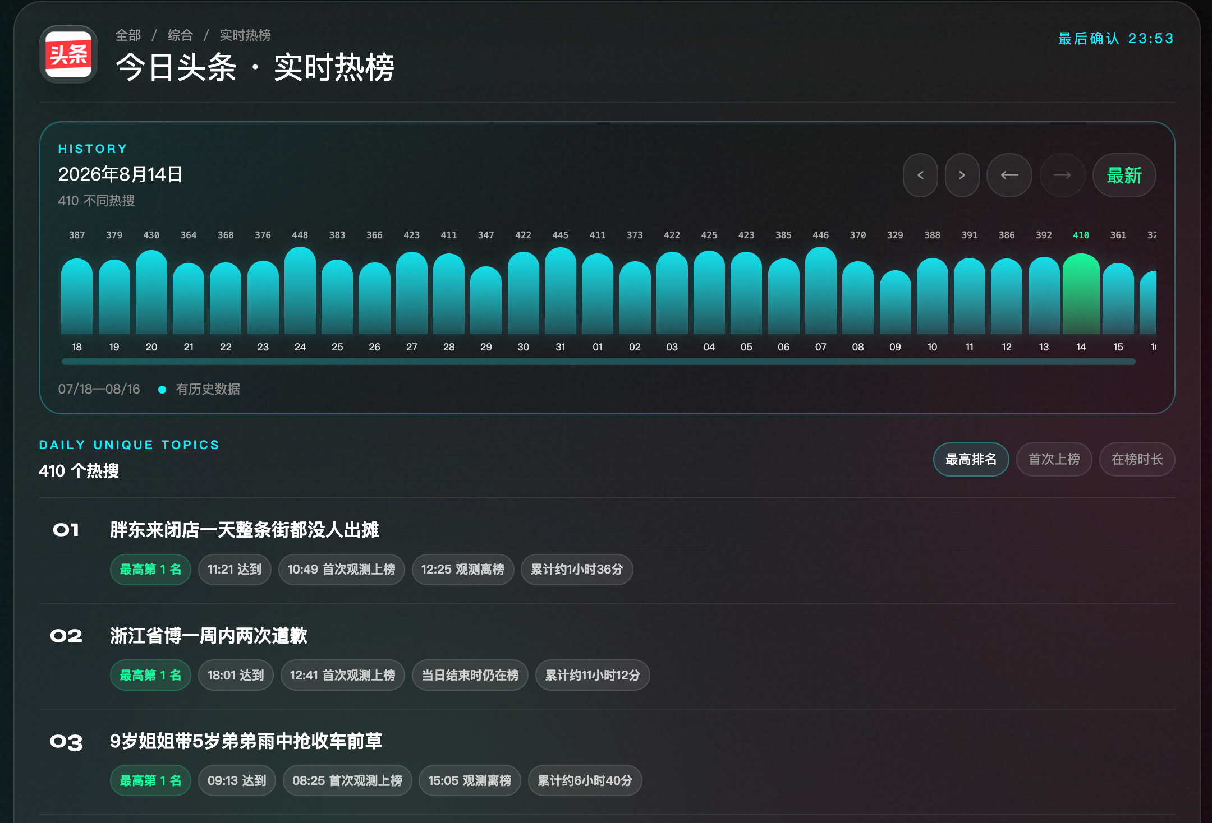Select the bar for day 31 (445)
Viewport: 1212px width, 823px height.
[x=561, y=290]
